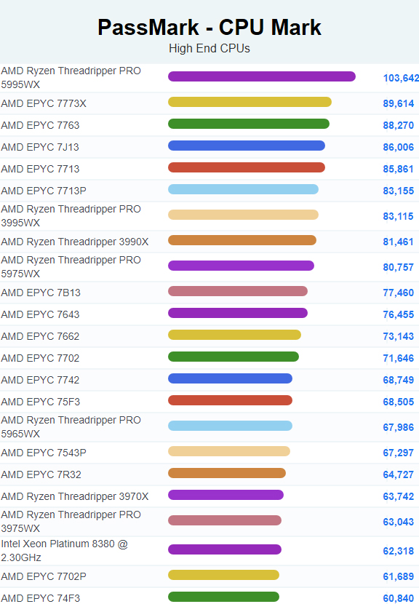The width and height of the screenshot is (419, 604).
Task: Click the 88,270 score value
Action: click(398, 126)
